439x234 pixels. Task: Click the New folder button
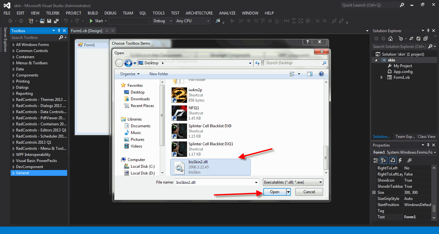tap(159, 74)
